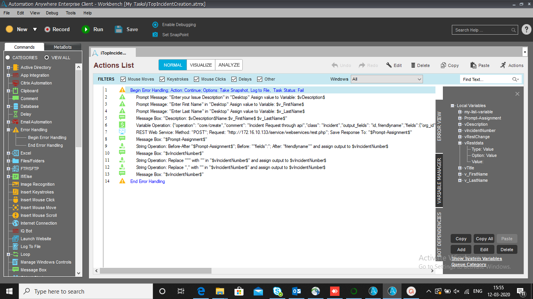Click the Edit wrench icon in Actions List

tap(389, 65)
